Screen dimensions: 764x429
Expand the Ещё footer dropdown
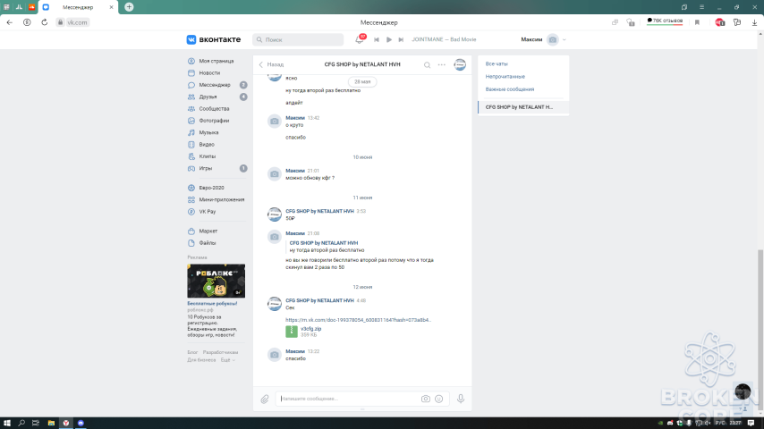tap(227, 360)
